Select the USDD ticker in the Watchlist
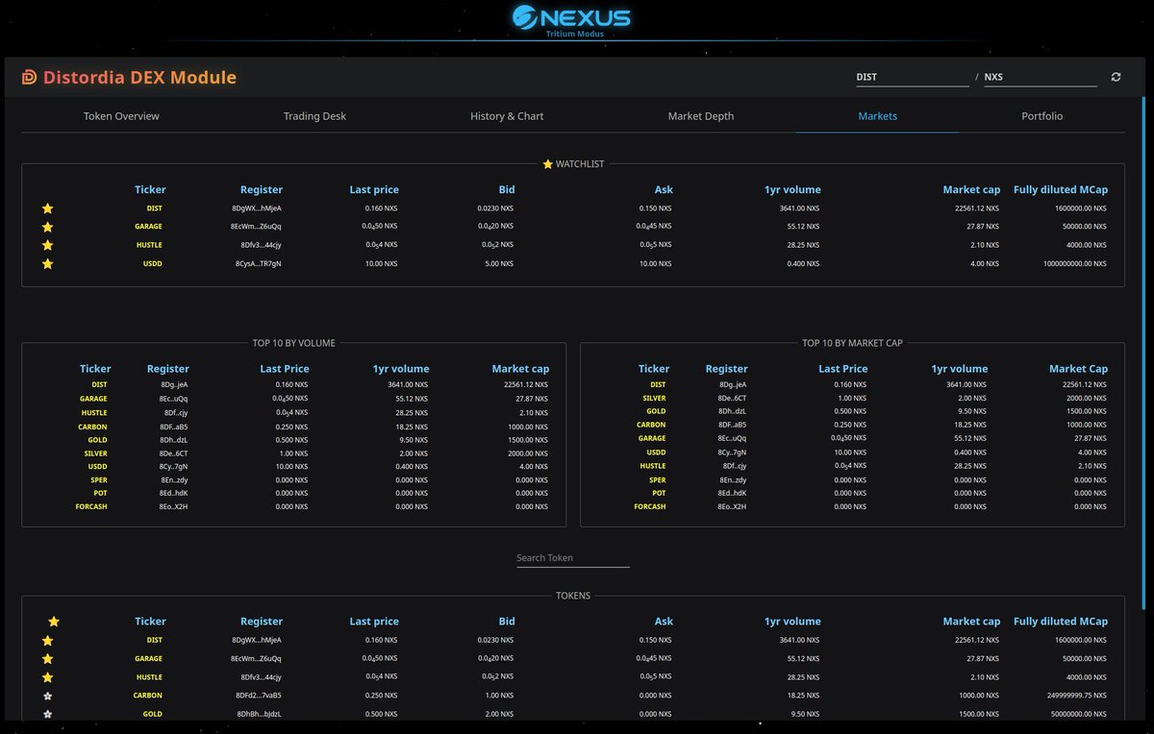Image resolution: width=1154 pixels, height=734 pixels. tap(152, 263)
